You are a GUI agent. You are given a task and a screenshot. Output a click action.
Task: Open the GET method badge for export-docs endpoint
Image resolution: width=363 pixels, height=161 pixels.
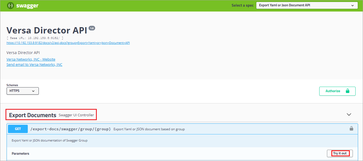[18, 129]
